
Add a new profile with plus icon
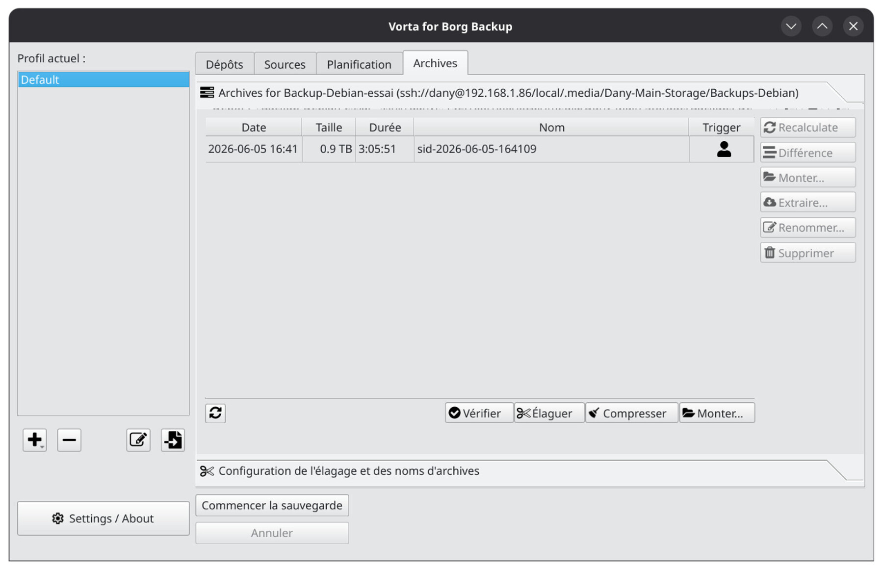coord(35,440)
